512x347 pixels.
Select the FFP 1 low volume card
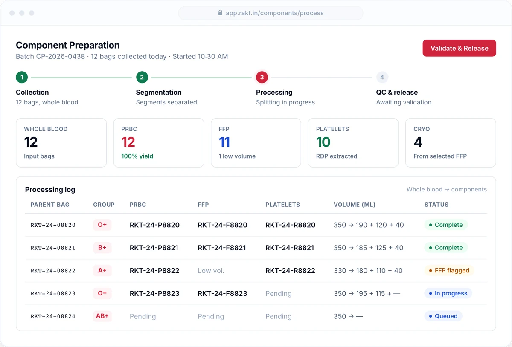256,143
